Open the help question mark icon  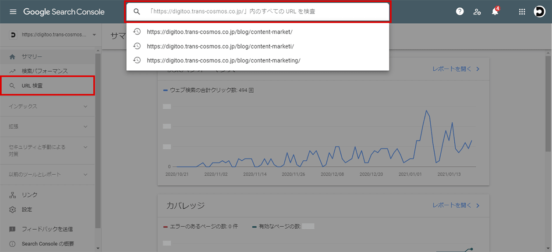[x=460, y=12]
